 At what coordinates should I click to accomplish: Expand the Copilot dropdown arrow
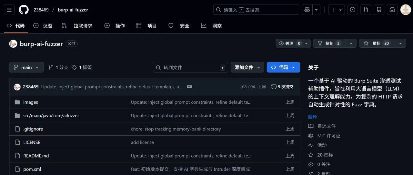pyautogui.click(x=317, y=10)
